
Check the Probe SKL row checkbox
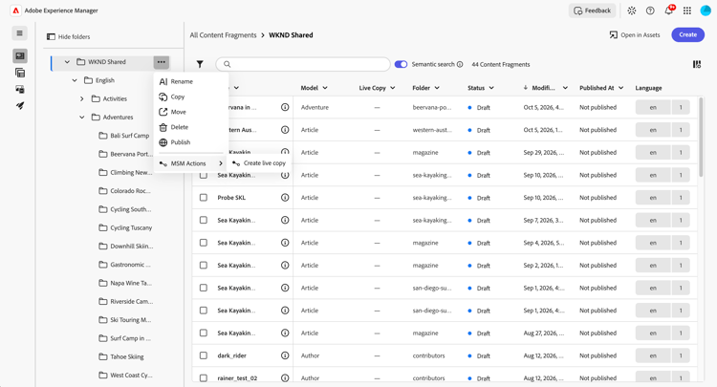click(204, 198)
